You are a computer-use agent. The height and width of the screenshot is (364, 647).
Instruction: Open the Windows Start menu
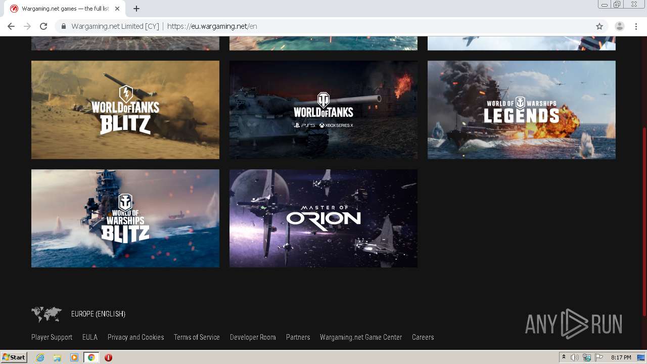(x=14, y=357)
